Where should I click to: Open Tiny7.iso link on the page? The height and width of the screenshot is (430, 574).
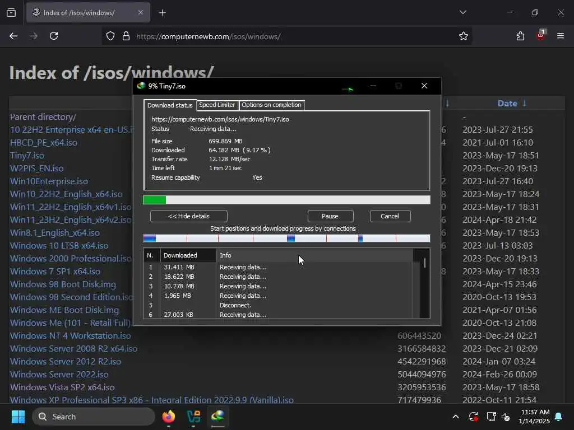click(x=27, y=156)
